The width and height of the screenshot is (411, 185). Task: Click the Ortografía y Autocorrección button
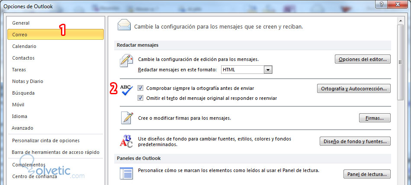pyautogui.click(x=354, y=88)
